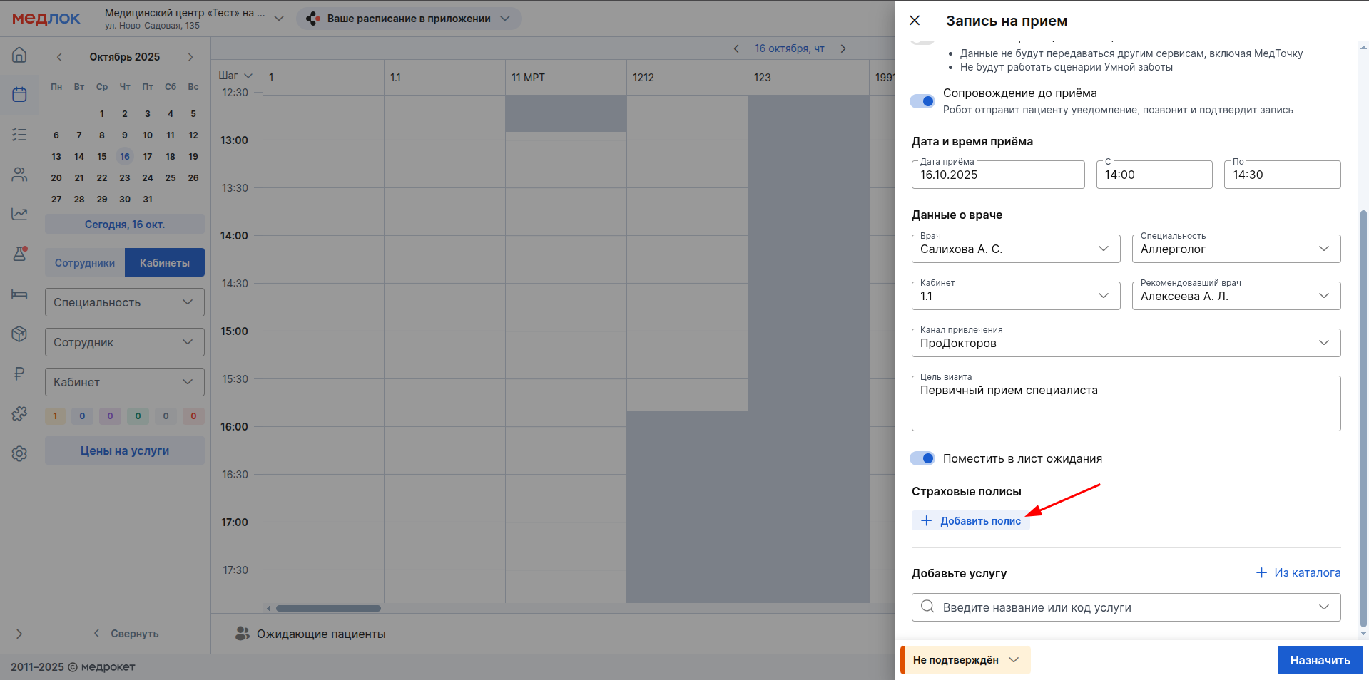The image size is (1369, 680).
Task: Open the home icon in the sidebar
Action: pos(19,55)
